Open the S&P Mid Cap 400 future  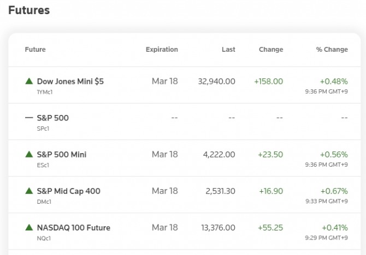pos(68,191)
